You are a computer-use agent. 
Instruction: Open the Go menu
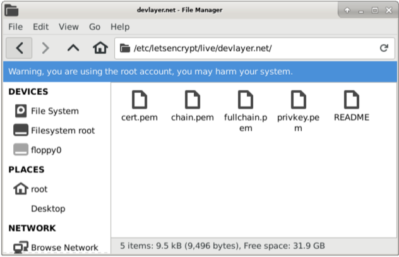95,27
